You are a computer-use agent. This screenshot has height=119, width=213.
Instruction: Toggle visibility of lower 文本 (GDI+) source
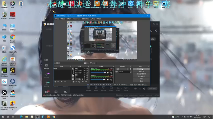(84, 73)
